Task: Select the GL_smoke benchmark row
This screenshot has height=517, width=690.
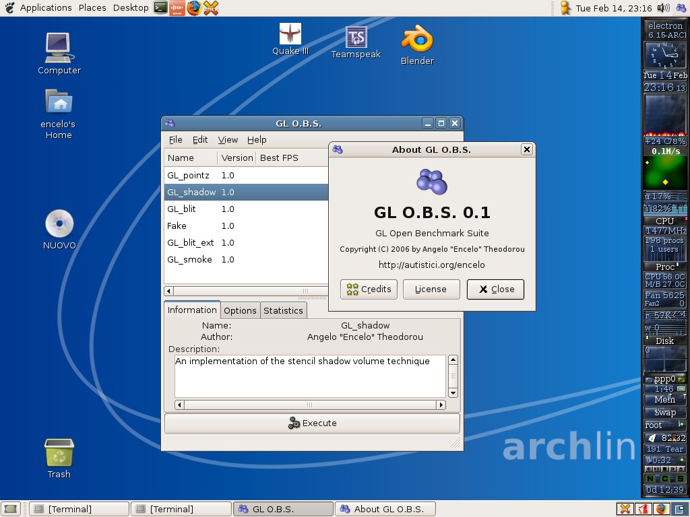Action: click(189, 259)
